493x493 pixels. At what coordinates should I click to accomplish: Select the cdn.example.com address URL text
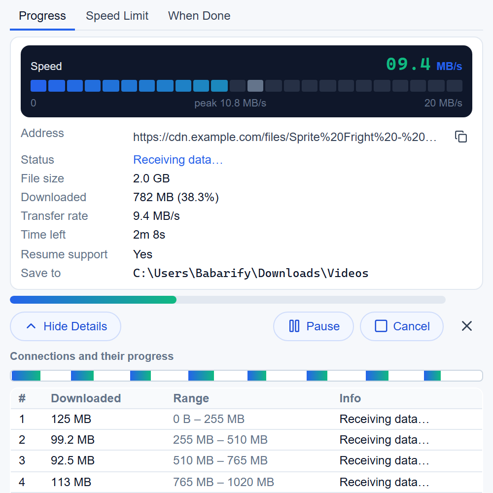click(284, 137)
